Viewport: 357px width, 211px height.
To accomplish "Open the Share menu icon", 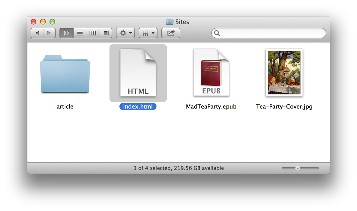I will click(170, 33).
